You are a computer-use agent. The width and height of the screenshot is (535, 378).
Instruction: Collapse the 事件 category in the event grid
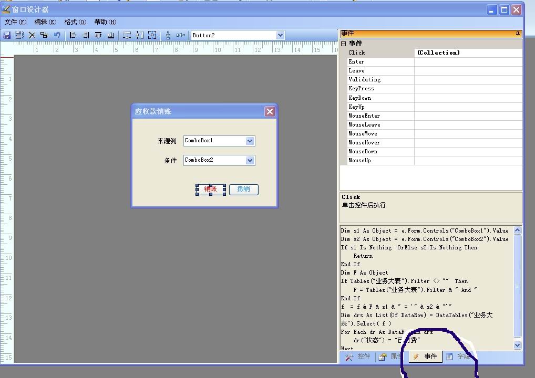tap(344, 44)
